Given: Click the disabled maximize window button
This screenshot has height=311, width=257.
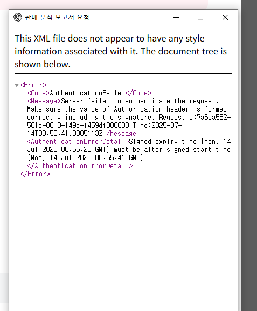Looking at the screenshot, I should coord(200,17).
